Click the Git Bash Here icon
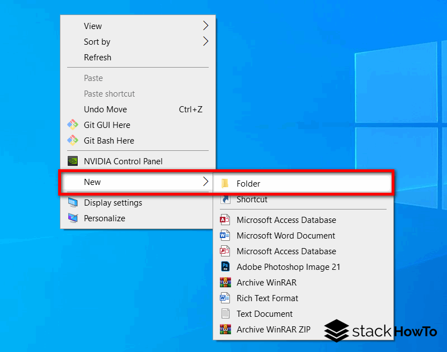Viewport: 447px width, 352px height. 73,140
